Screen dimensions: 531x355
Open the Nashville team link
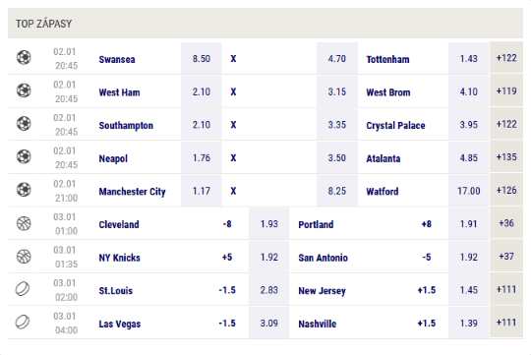(318, 324)
